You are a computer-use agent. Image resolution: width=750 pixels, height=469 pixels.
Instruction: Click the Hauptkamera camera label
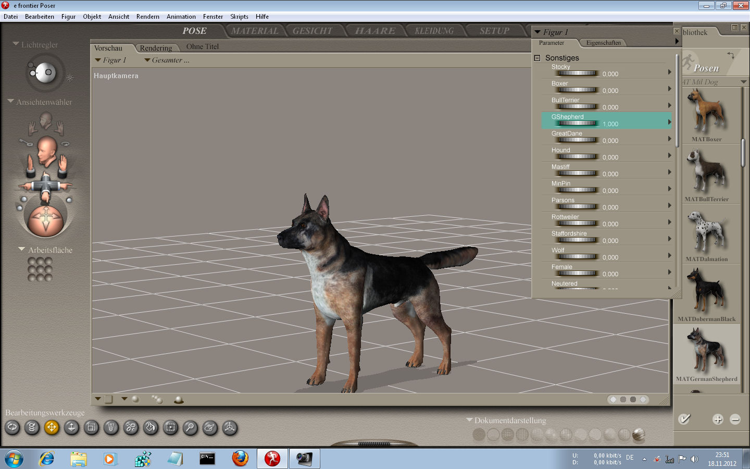point(116,76)
